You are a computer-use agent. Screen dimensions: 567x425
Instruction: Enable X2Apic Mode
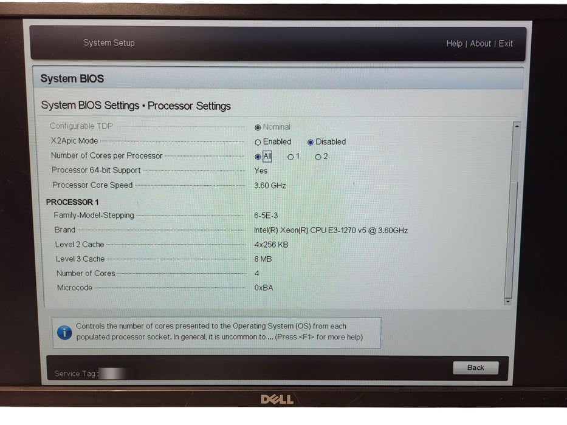tap(258, 143)
